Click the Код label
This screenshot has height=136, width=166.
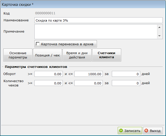pyautogui.click(x=7, y=13)
